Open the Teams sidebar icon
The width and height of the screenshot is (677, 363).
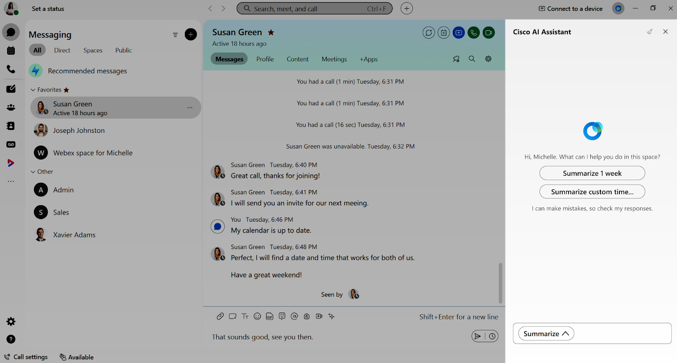(x=11, y=107)
